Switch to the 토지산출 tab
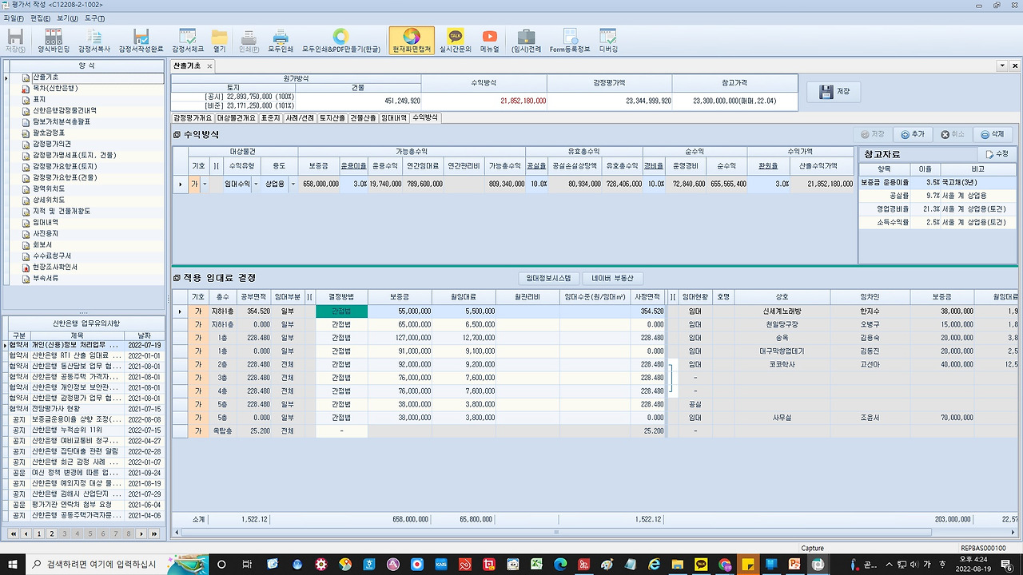The width and height of the screenshot is (1023, 575). click(x=332, y=118)
